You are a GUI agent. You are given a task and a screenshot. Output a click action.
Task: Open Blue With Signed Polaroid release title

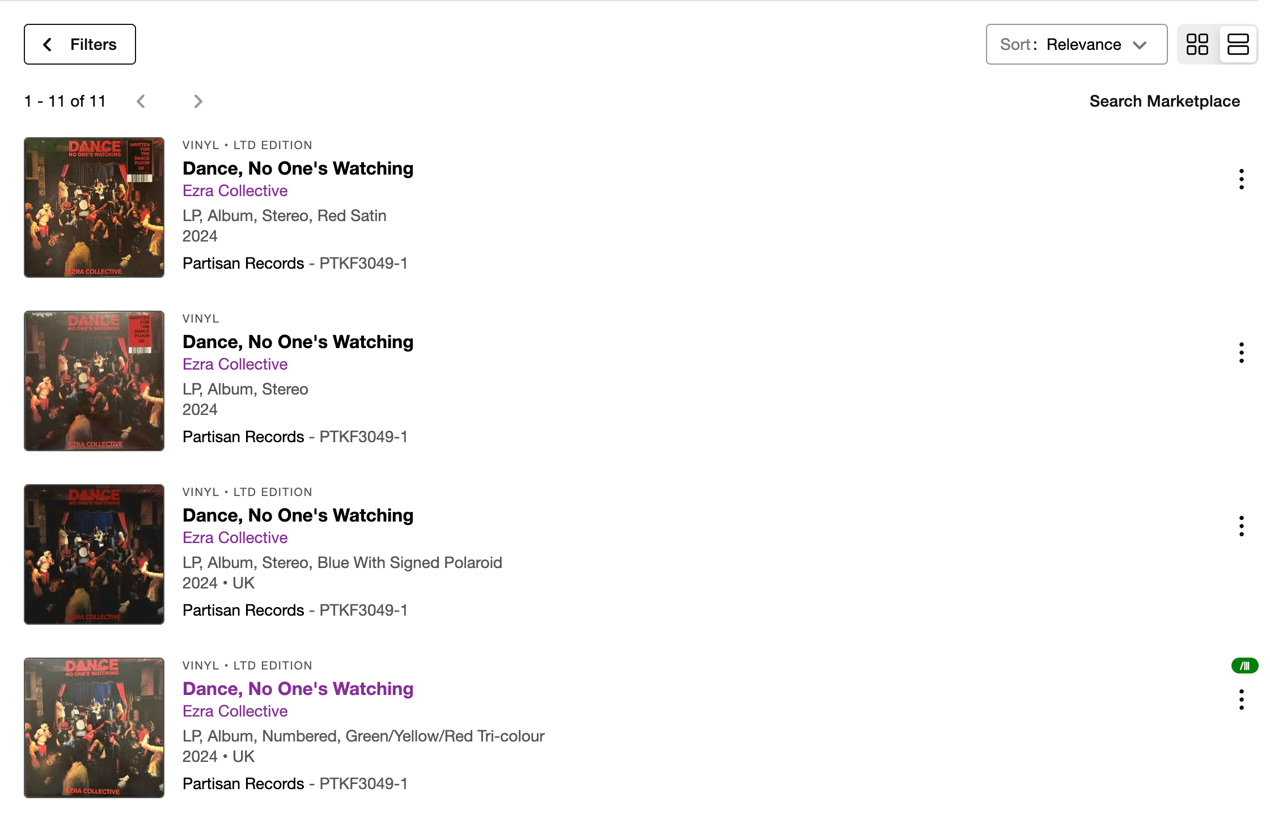(x=298, y=515)
